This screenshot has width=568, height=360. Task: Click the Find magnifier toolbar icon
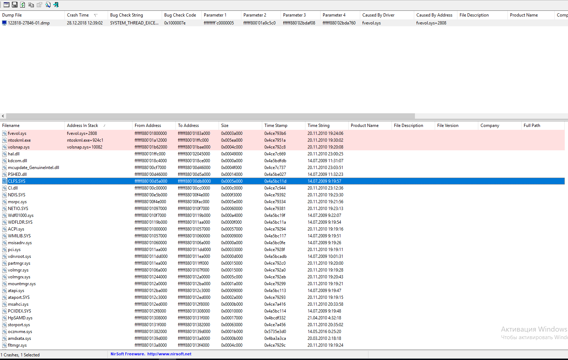pyautogui.click(x=48, y=5)
